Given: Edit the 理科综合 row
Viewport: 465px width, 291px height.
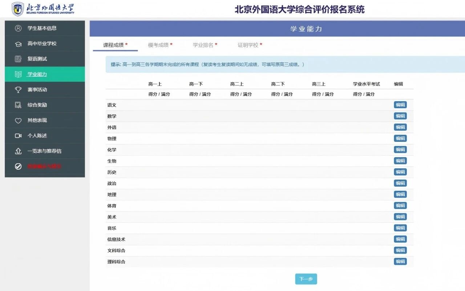Looking at the screenshot, I should coord(400,262).
